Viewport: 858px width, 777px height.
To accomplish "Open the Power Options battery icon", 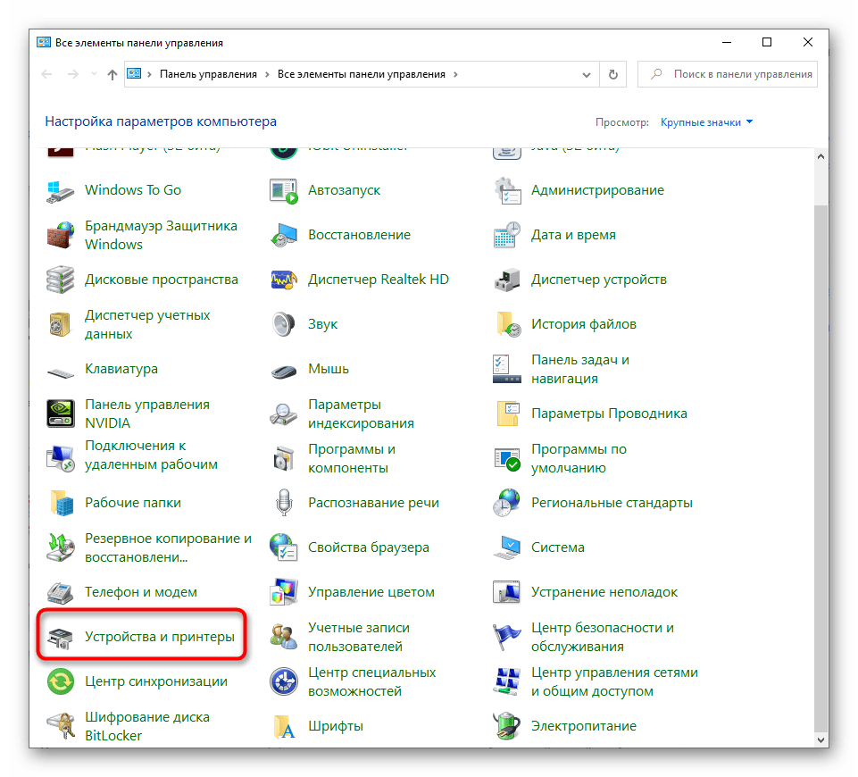I will click(x=506, y=726).
